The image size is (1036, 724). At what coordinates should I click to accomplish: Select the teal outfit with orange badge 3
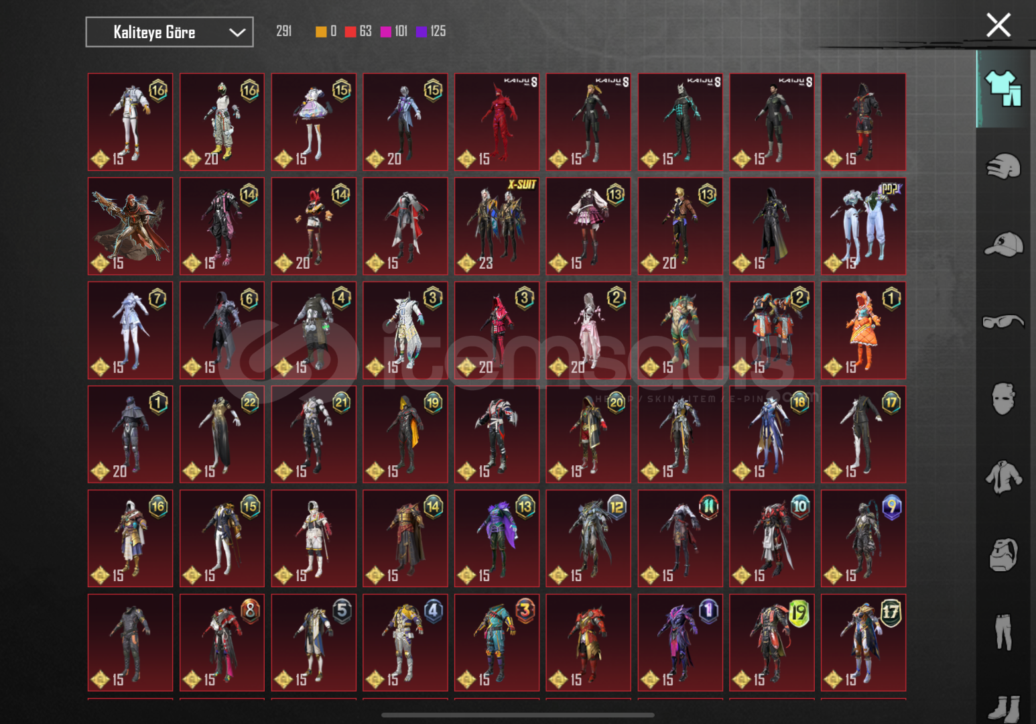(497, 643)
